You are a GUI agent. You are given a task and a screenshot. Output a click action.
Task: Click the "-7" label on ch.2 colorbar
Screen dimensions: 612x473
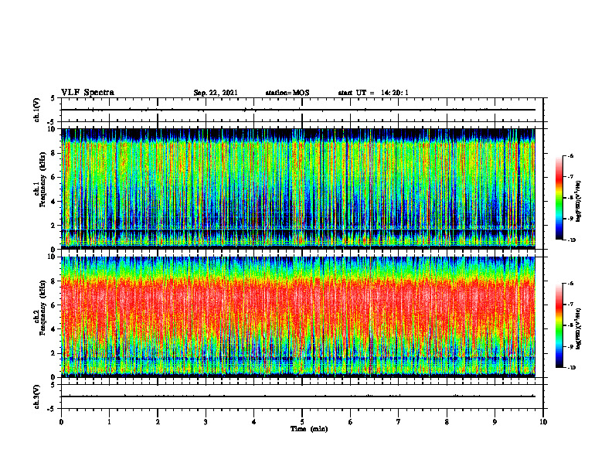click(x=570, y=305)
